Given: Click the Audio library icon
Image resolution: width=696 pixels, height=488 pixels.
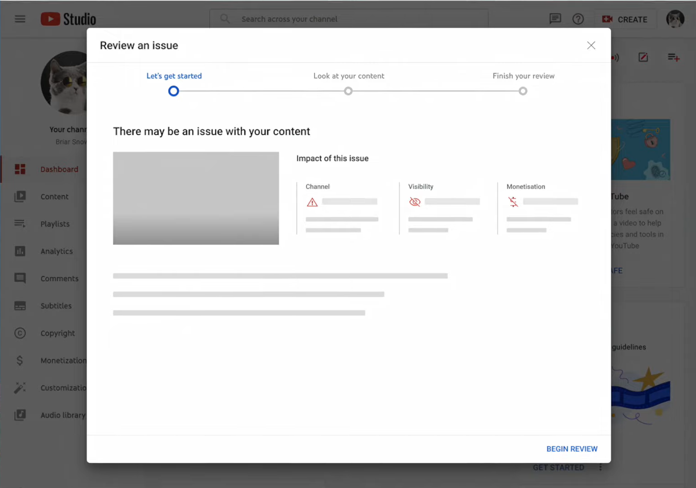Looking at the screenshot, I should tap(20, 415).
